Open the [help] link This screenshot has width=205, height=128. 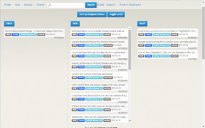[101, 5]
